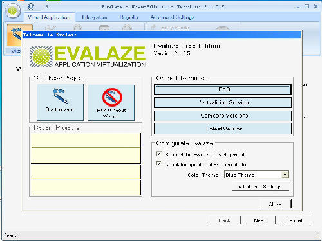The image size is (322, 241).
Task: Open the Color-Theme dropdown arrow
Action: (x=285, y=175)
